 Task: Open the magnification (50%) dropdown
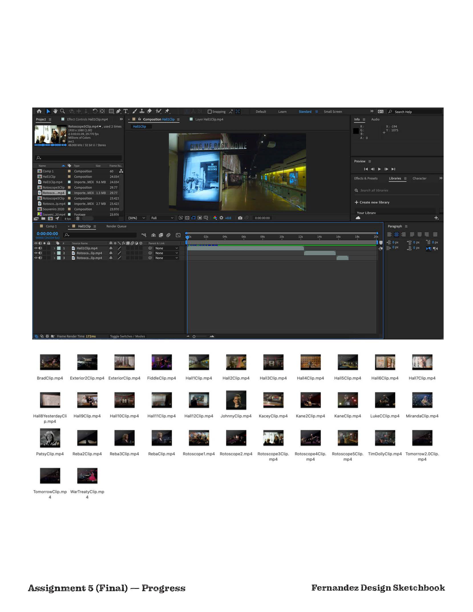(x=136, y=218)
